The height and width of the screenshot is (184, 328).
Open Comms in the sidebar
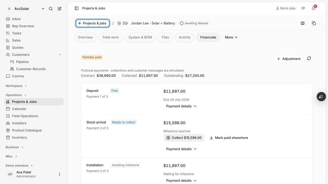click(34, 76)
